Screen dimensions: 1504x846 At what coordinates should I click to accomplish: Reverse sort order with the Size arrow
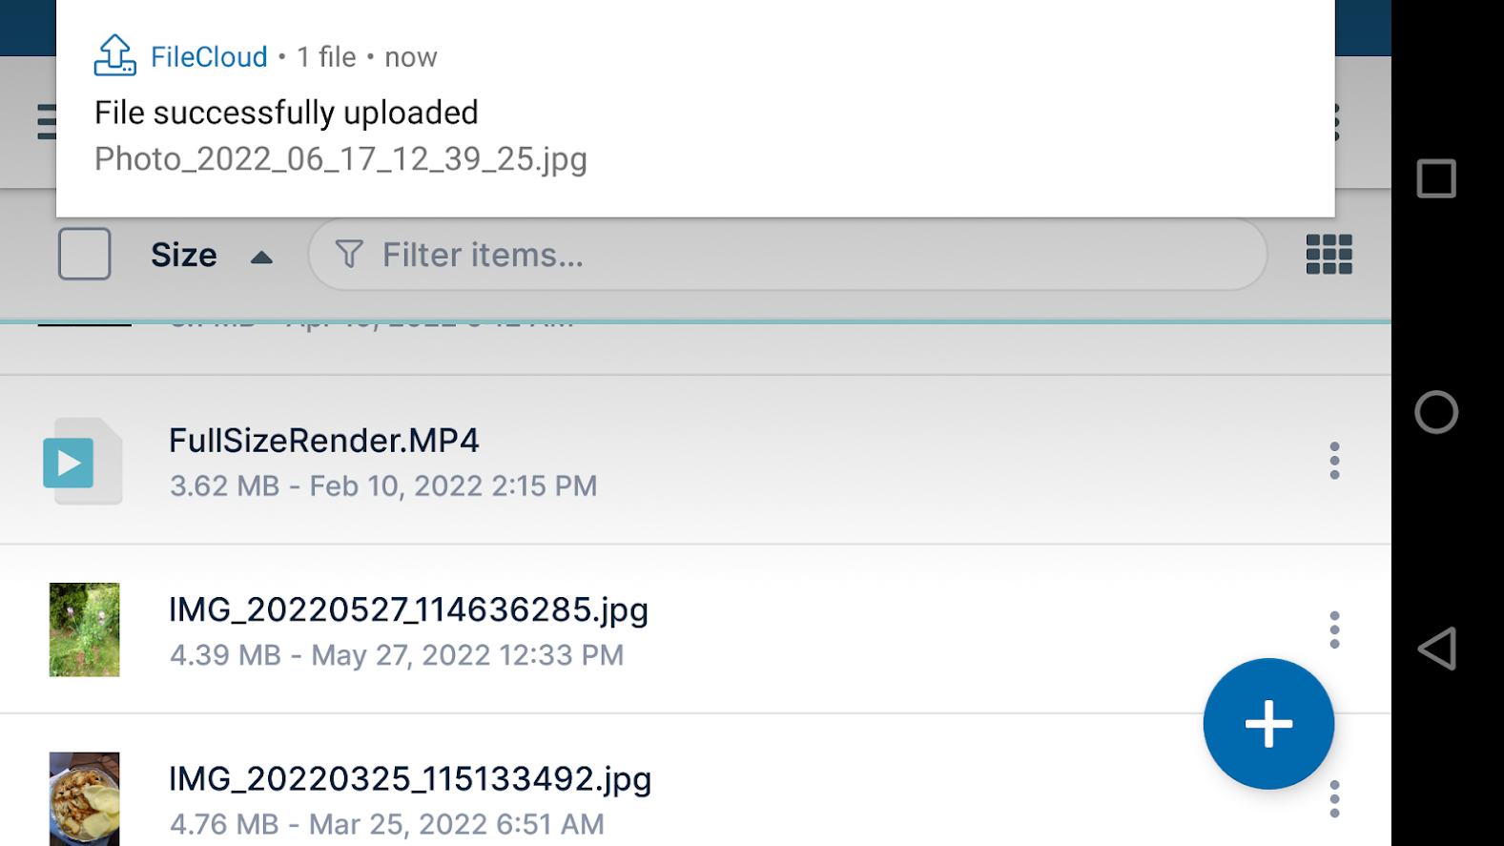click(x=261, y=255)
